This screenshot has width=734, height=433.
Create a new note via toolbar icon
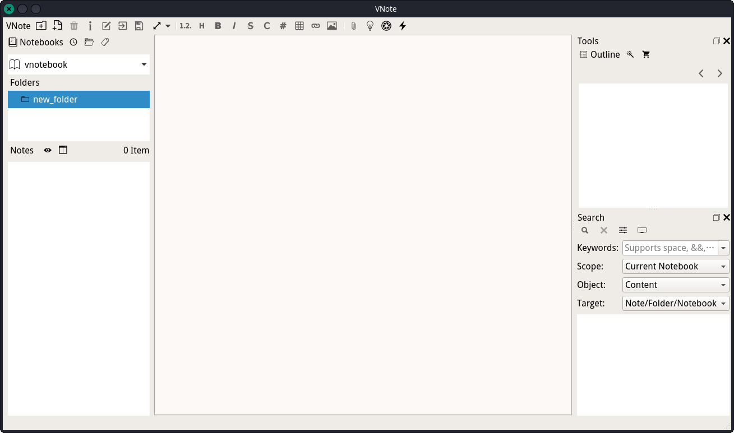[x=57, y=26]
